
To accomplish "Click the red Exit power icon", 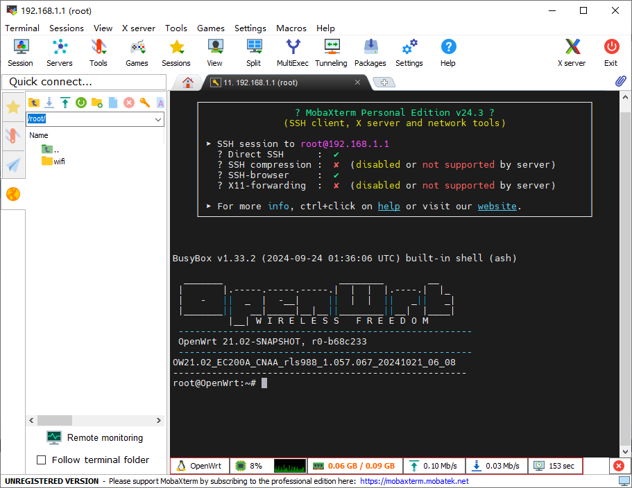I will 611,53.
